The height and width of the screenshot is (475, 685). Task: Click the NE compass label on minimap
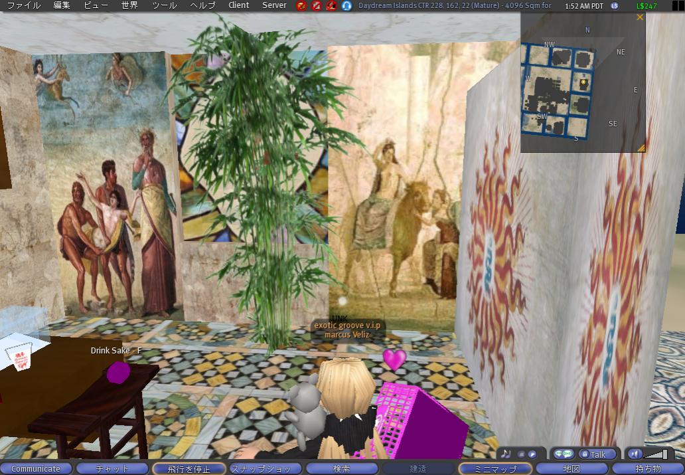621,52
